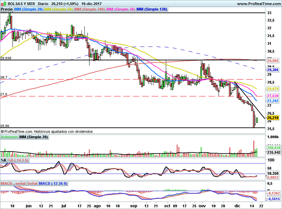Screen dimensions: 282x209
Task: Open the MM (Simple 200) red indicator label
Action: coord(89,9)
